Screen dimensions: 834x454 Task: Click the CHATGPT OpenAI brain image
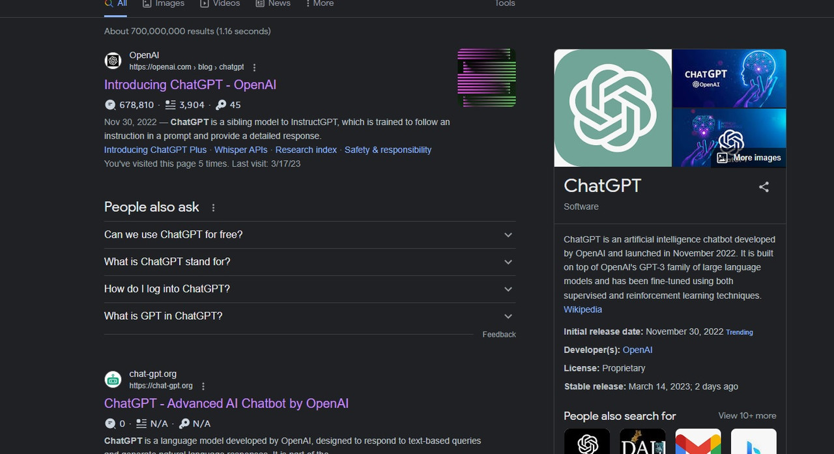729,78
